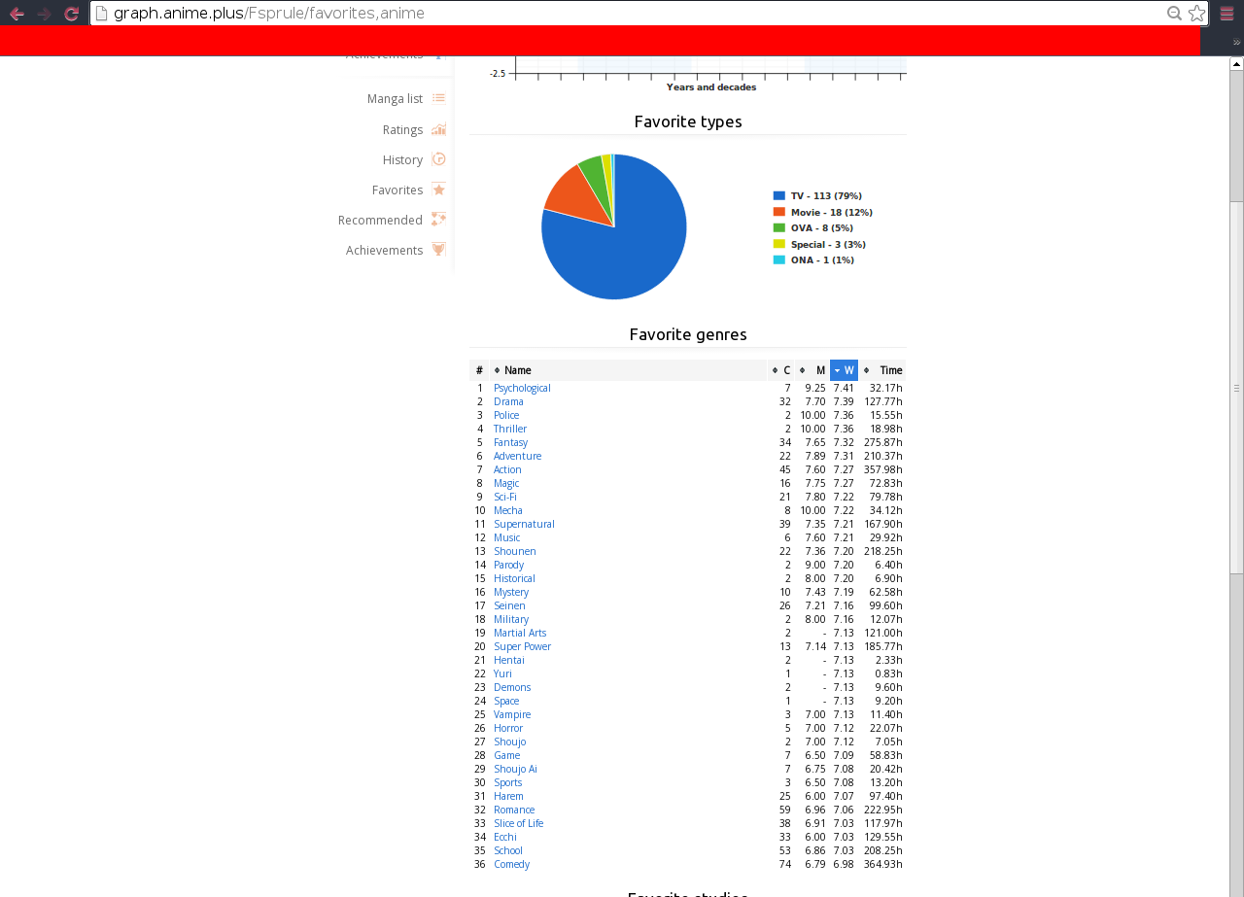This screenshot has height=897, width=1244.
Task: Go to the Favorites section
Action: point(397,190)
